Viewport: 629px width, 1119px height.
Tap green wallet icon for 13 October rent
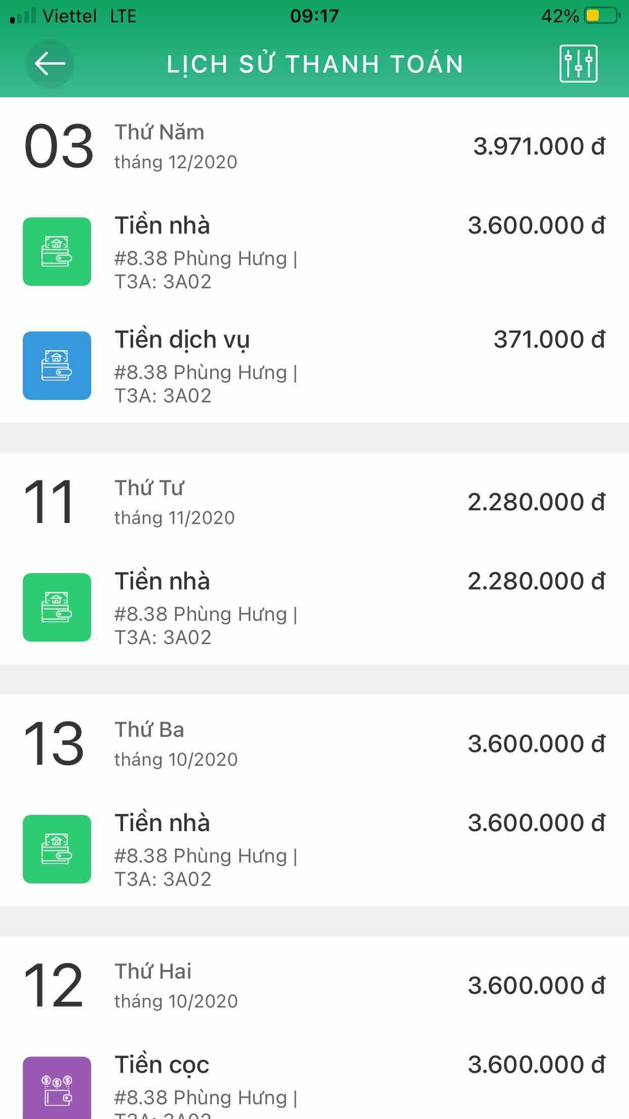point(57,849)
